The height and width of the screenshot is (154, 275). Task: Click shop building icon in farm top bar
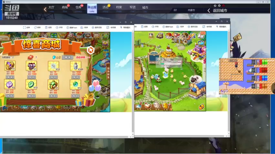[168, 36]
